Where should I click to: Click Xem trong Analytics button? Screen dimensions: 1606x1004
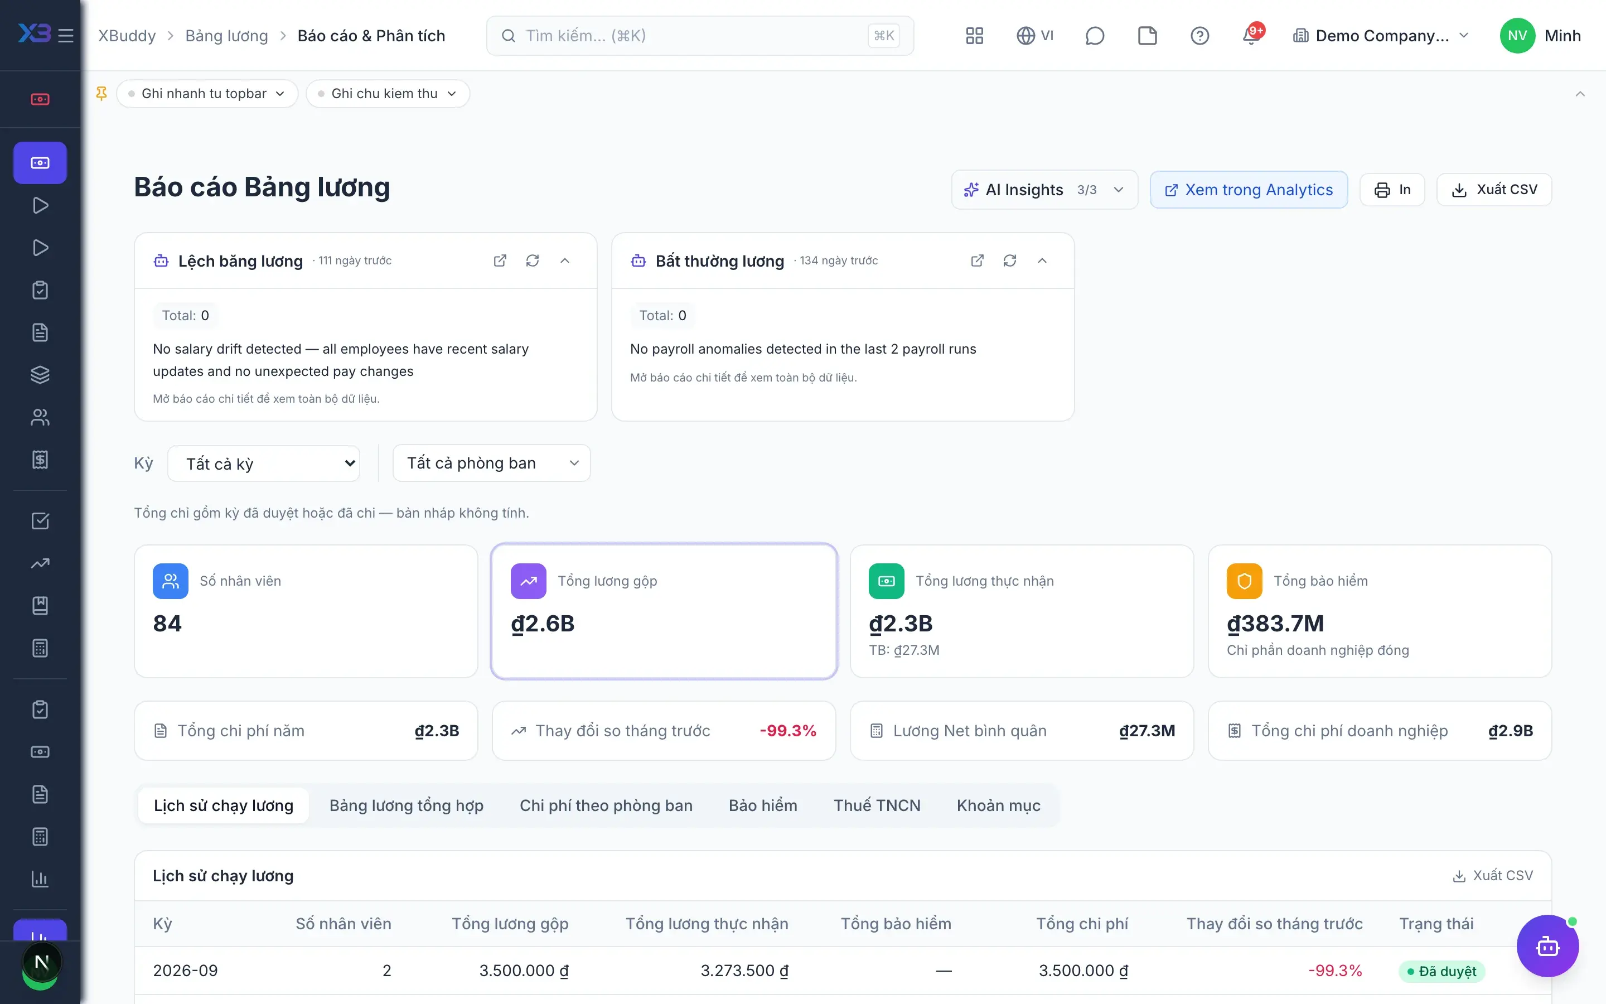1249,190
